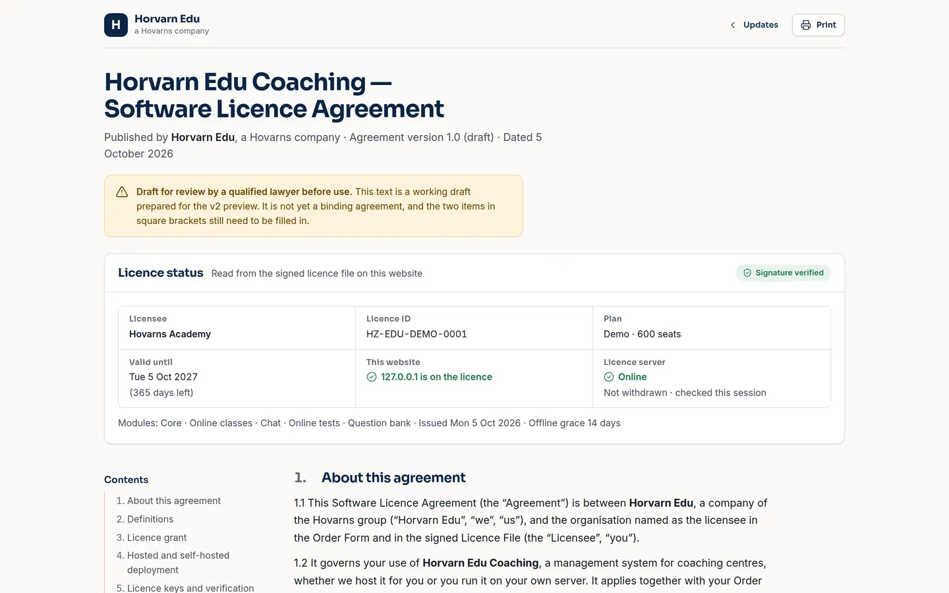Screen dimensions: 949x593
Task: Click the 'Licence server' field label
Action: [634, 362]
